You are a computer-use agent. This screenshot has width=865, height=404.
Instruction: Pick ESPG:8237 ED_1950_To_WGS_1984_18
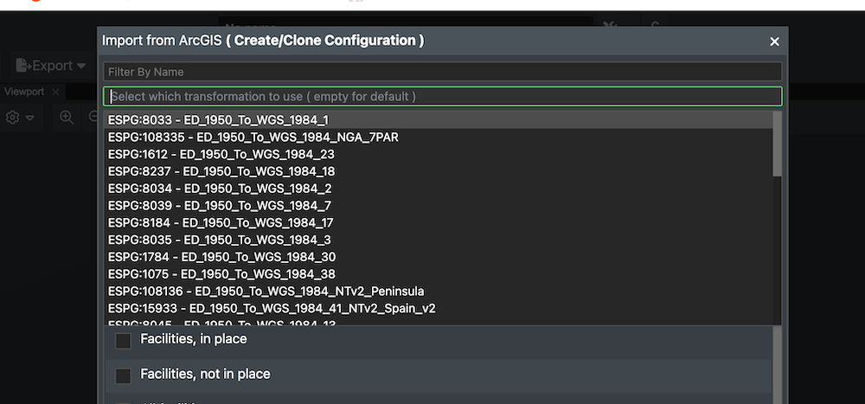tap(439, 171)
